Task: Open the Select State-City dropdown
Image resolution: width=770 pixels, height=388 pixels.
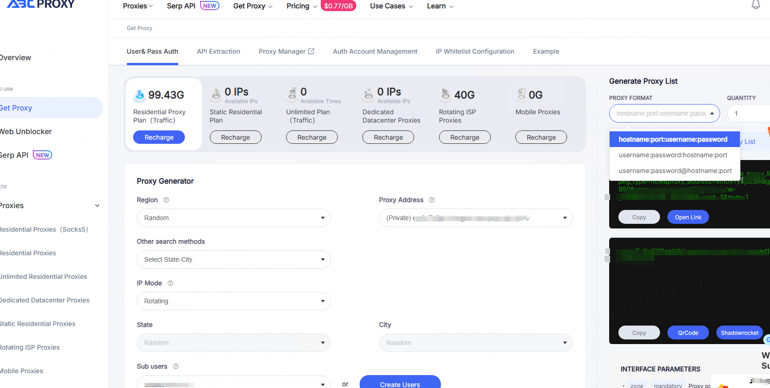Action: (233, 259)
